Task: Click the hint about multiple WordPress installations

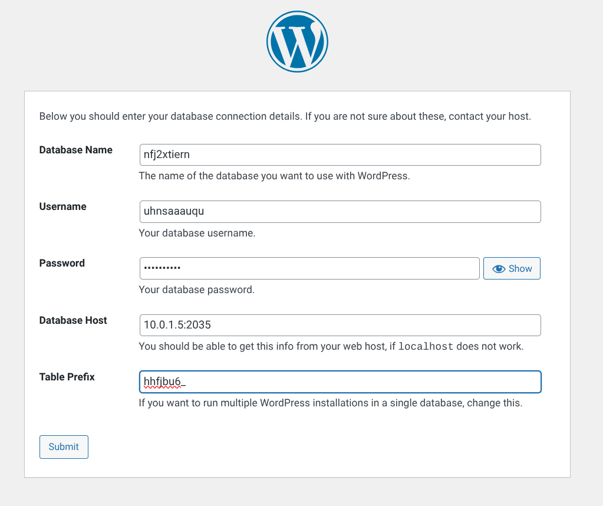Action: pos(330,403)
